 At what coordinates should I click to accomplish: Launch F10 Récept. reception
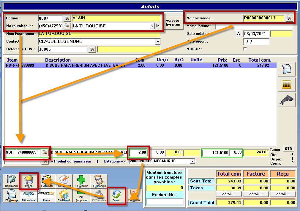(x=64, y=196)
